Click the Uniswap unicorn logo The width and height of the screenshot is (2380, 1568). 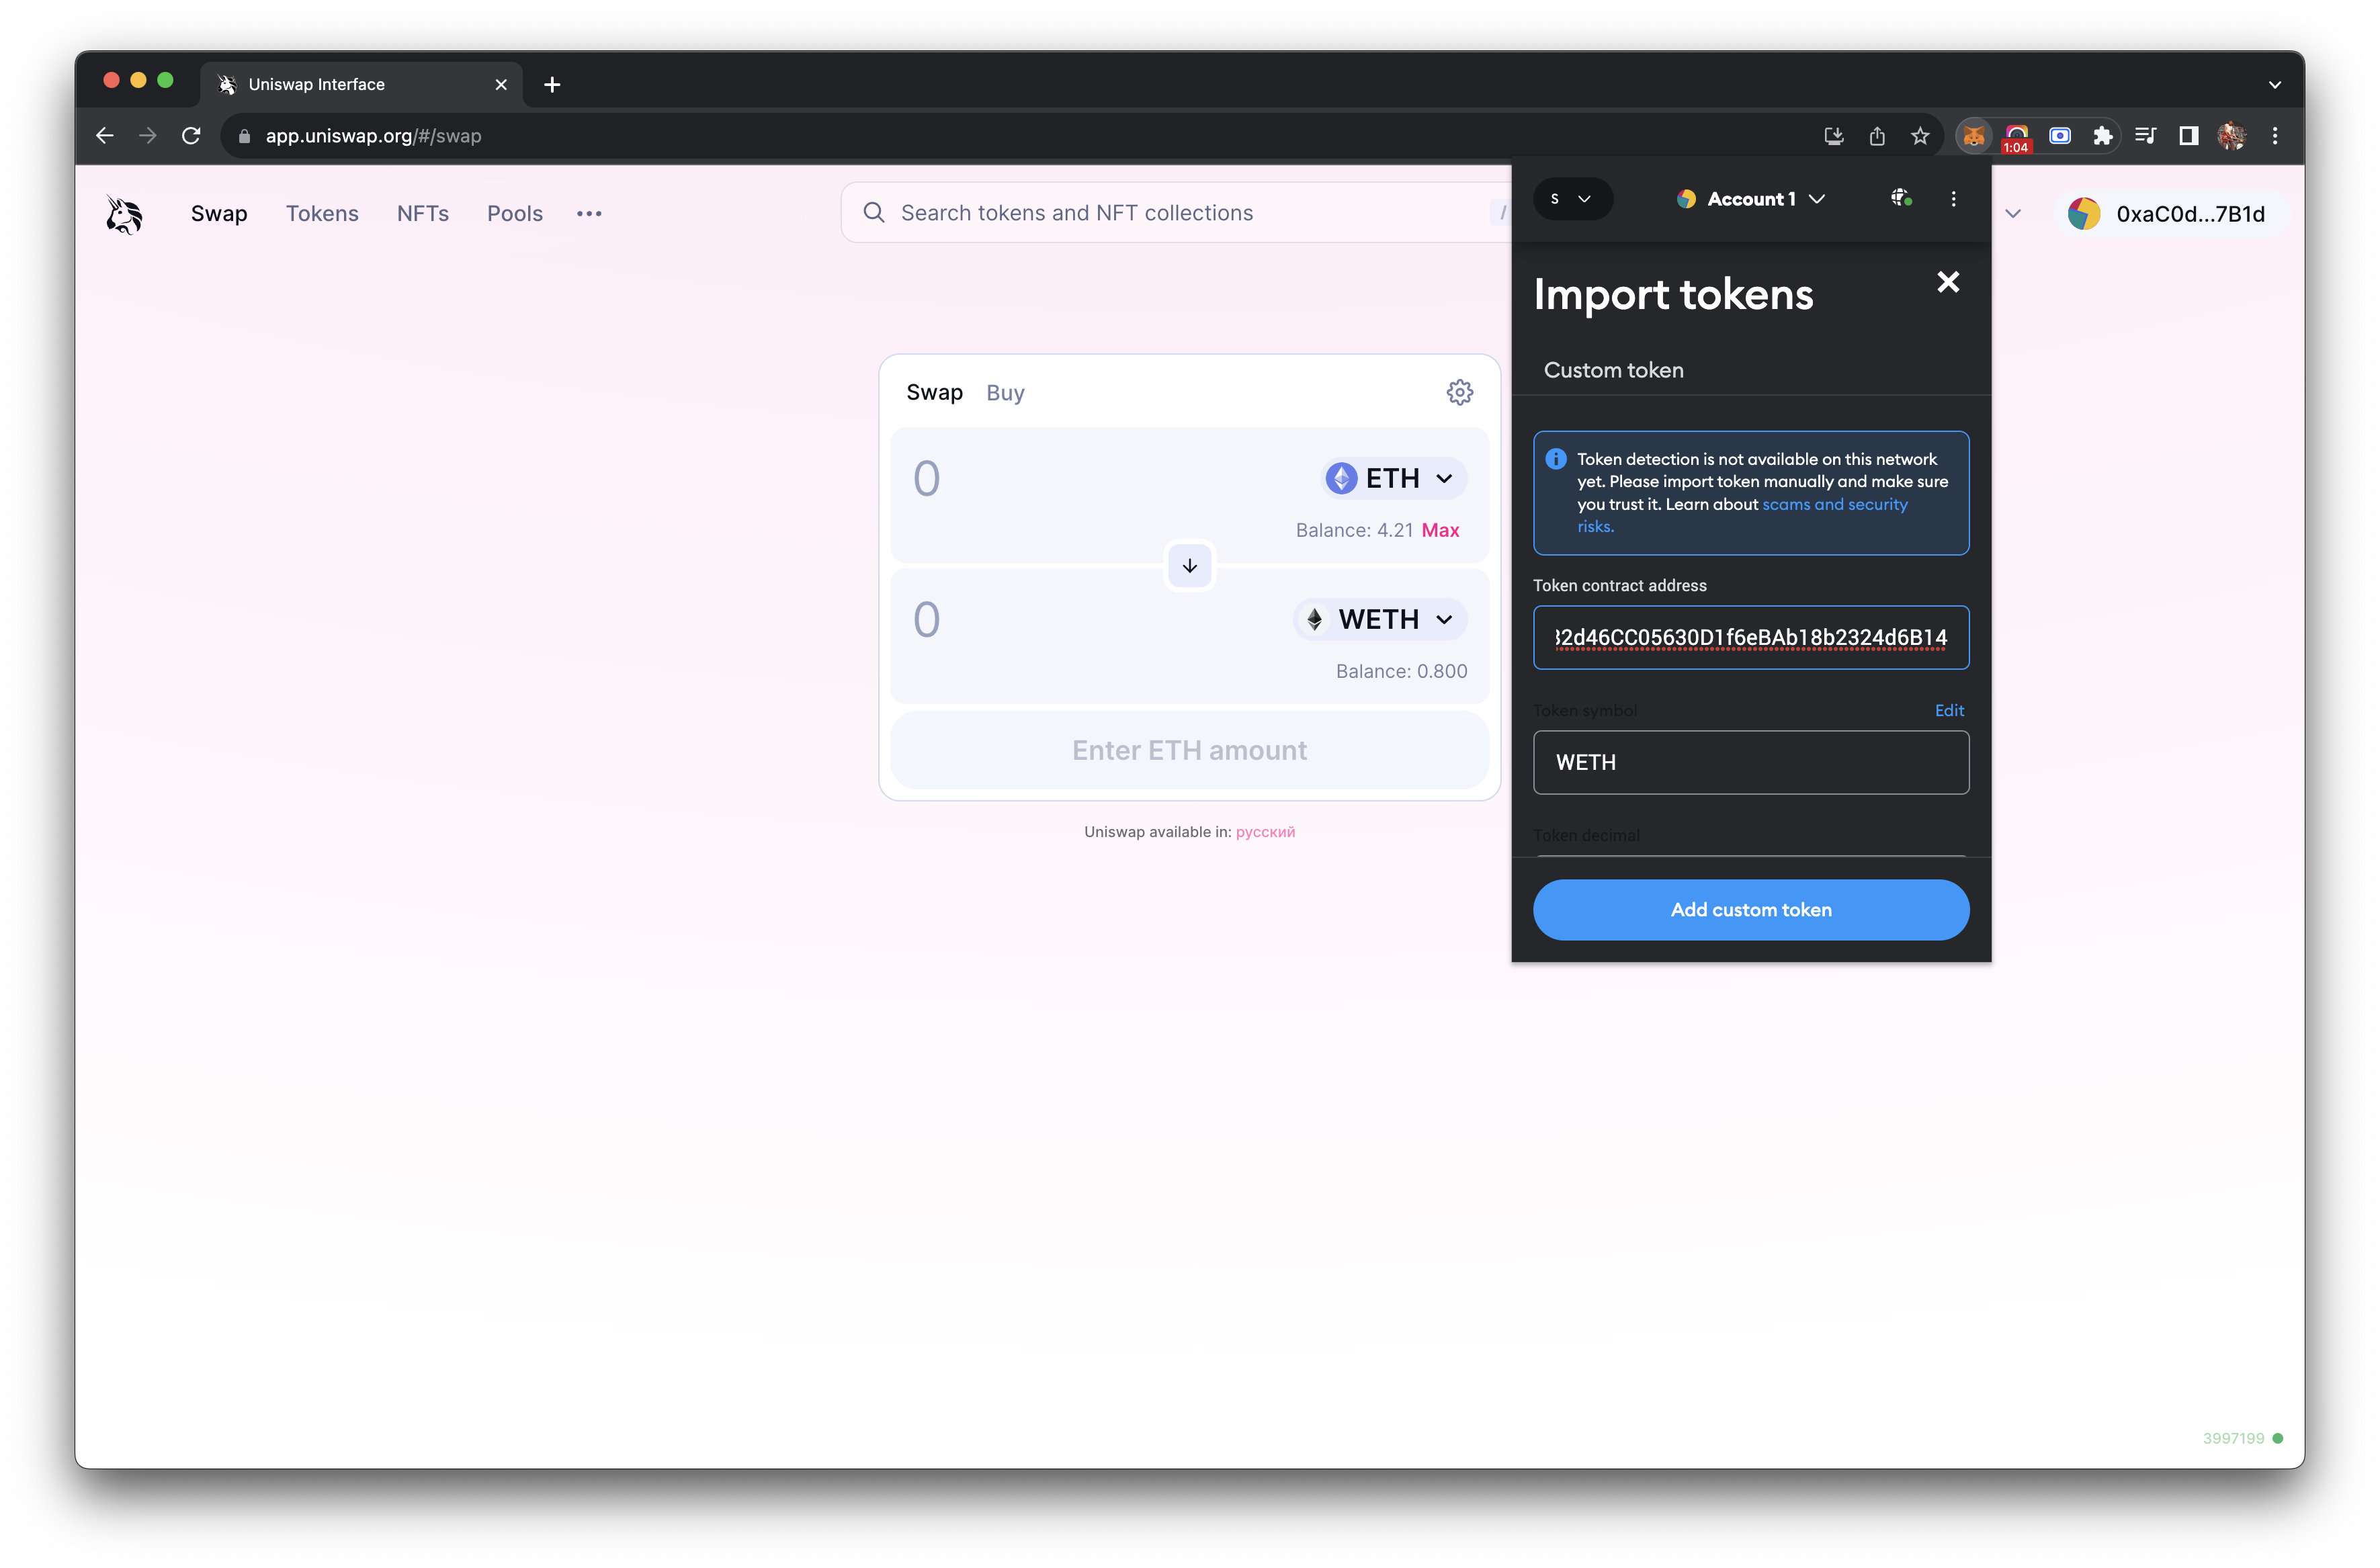coord(124,214)
